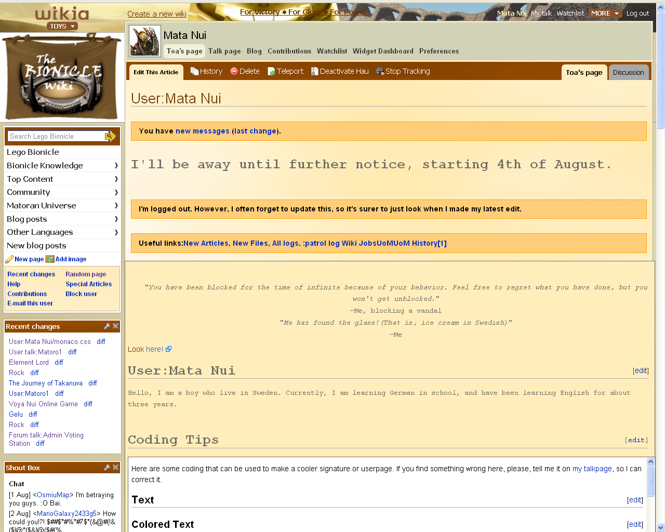
Task: Open the last change link
Action: click(256, 131)
